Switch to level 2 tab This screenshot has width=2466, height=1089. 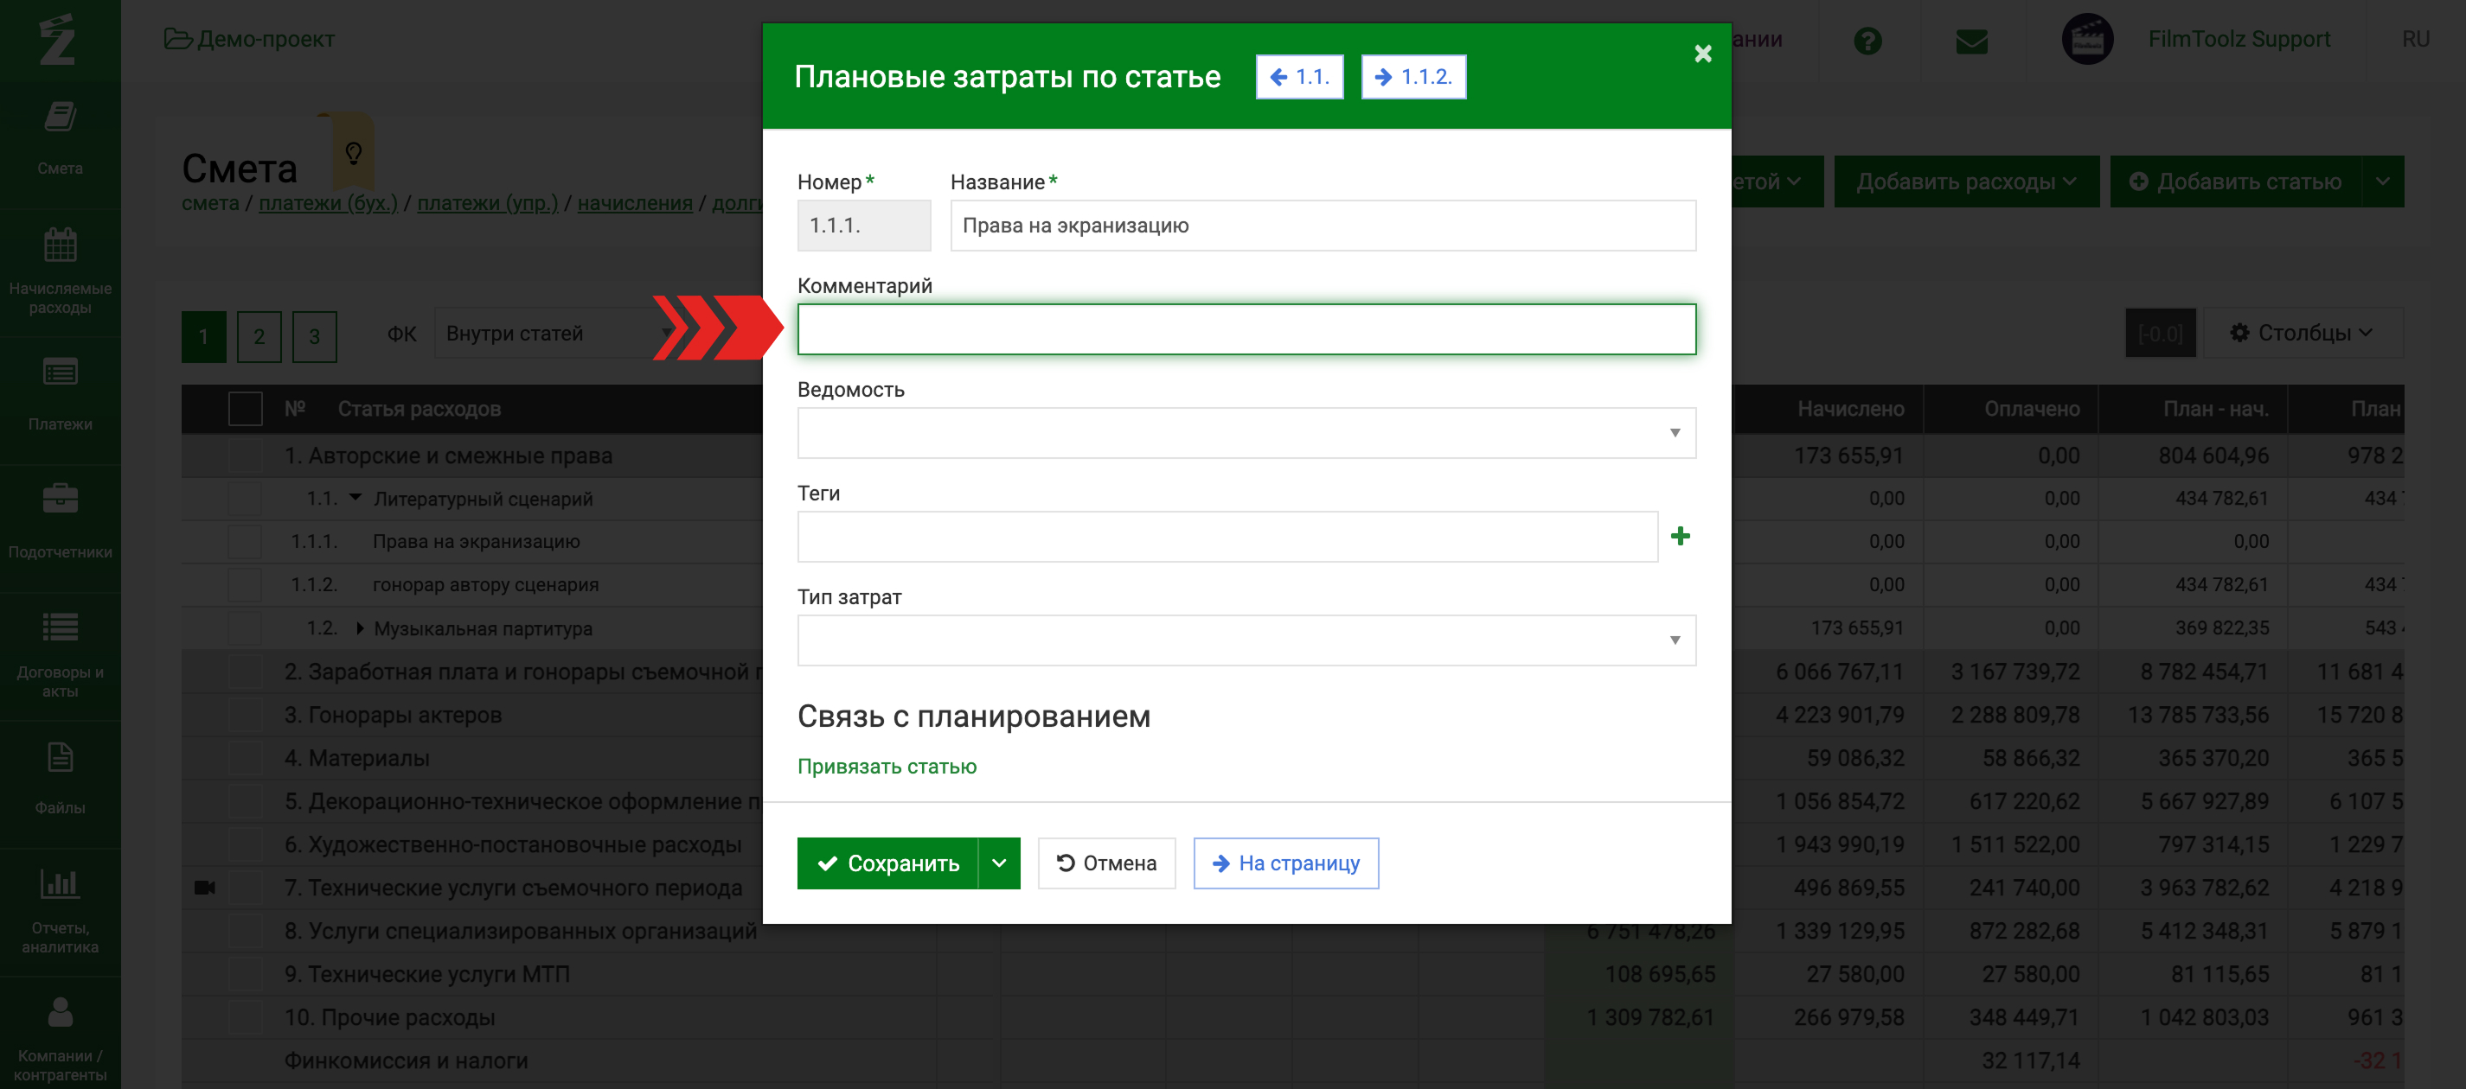click(259, 337)
